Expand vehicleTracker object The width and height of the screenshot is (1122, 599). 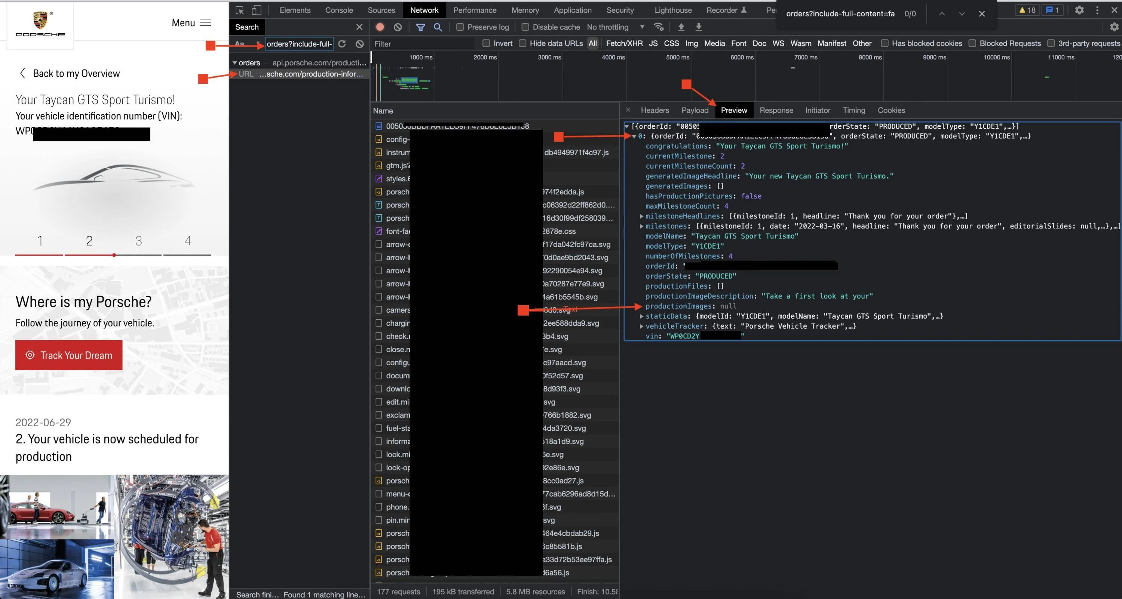641,326
